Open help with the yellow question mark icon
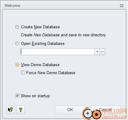This screenshot has width=128, height=120. (x=21, y=110)
